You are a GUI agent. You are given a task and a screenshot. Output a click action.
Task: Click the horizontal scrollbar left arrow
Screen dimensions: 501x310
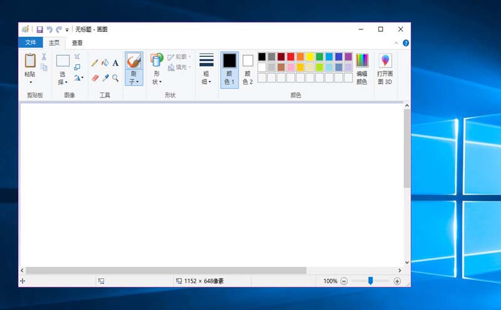(22, 270)
